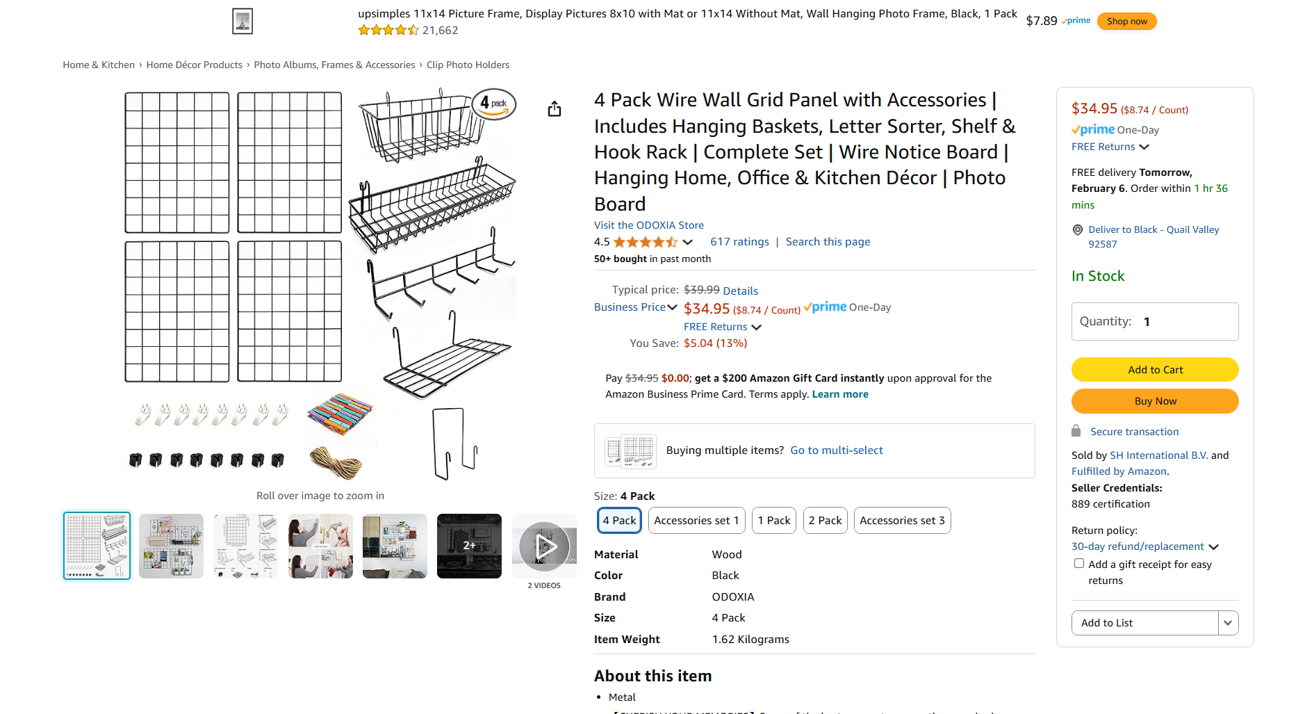Expand the 30-day refund/replacement policy
1289x714 pixels.
[x=1145, y=546]
